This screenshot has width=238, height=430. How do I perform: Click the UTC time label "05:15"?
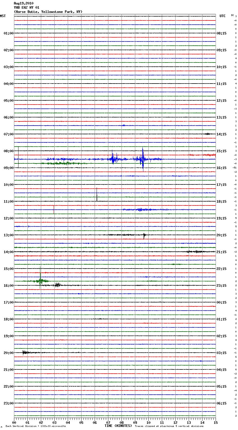[x=221, y=387]
